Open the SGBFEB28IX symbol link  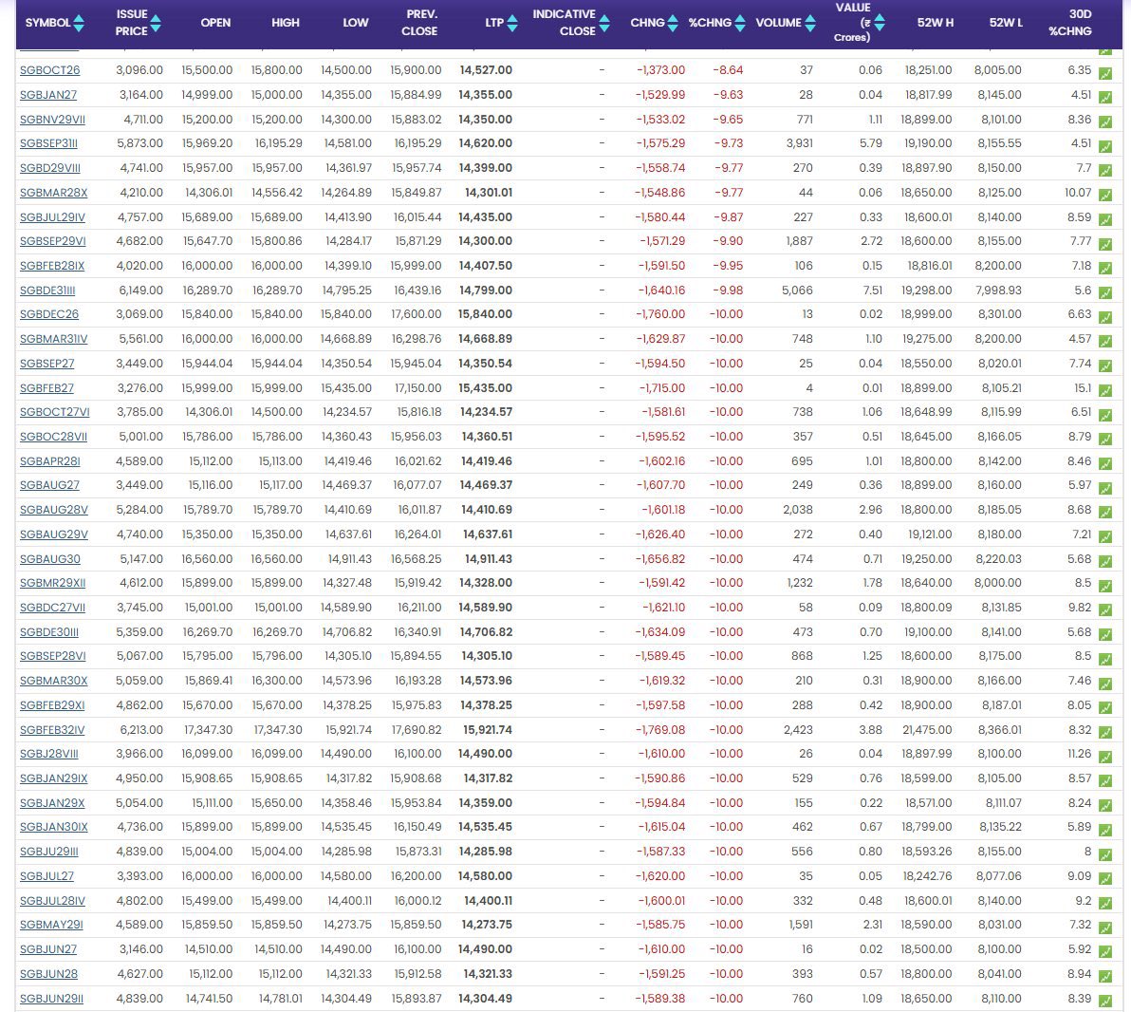click(x=52, y=266)
